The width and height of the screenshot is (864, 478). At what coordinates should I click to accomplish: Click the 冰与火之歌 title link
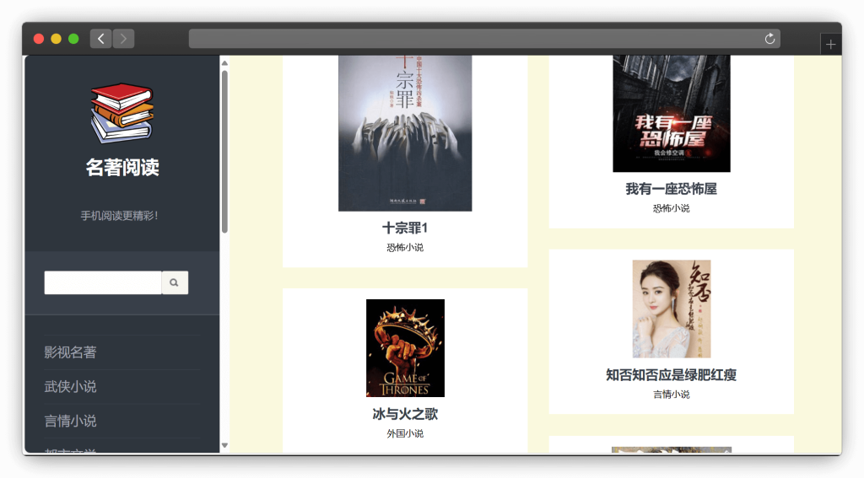pyautogui.click(x=405, y=414)
